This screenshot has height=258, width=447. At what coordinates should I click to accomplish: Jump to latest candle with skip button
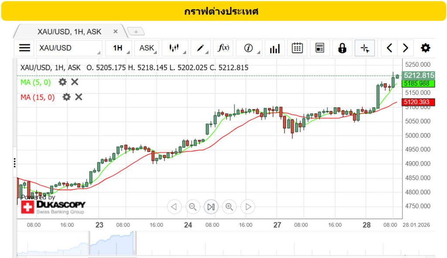tap(211, 207)
